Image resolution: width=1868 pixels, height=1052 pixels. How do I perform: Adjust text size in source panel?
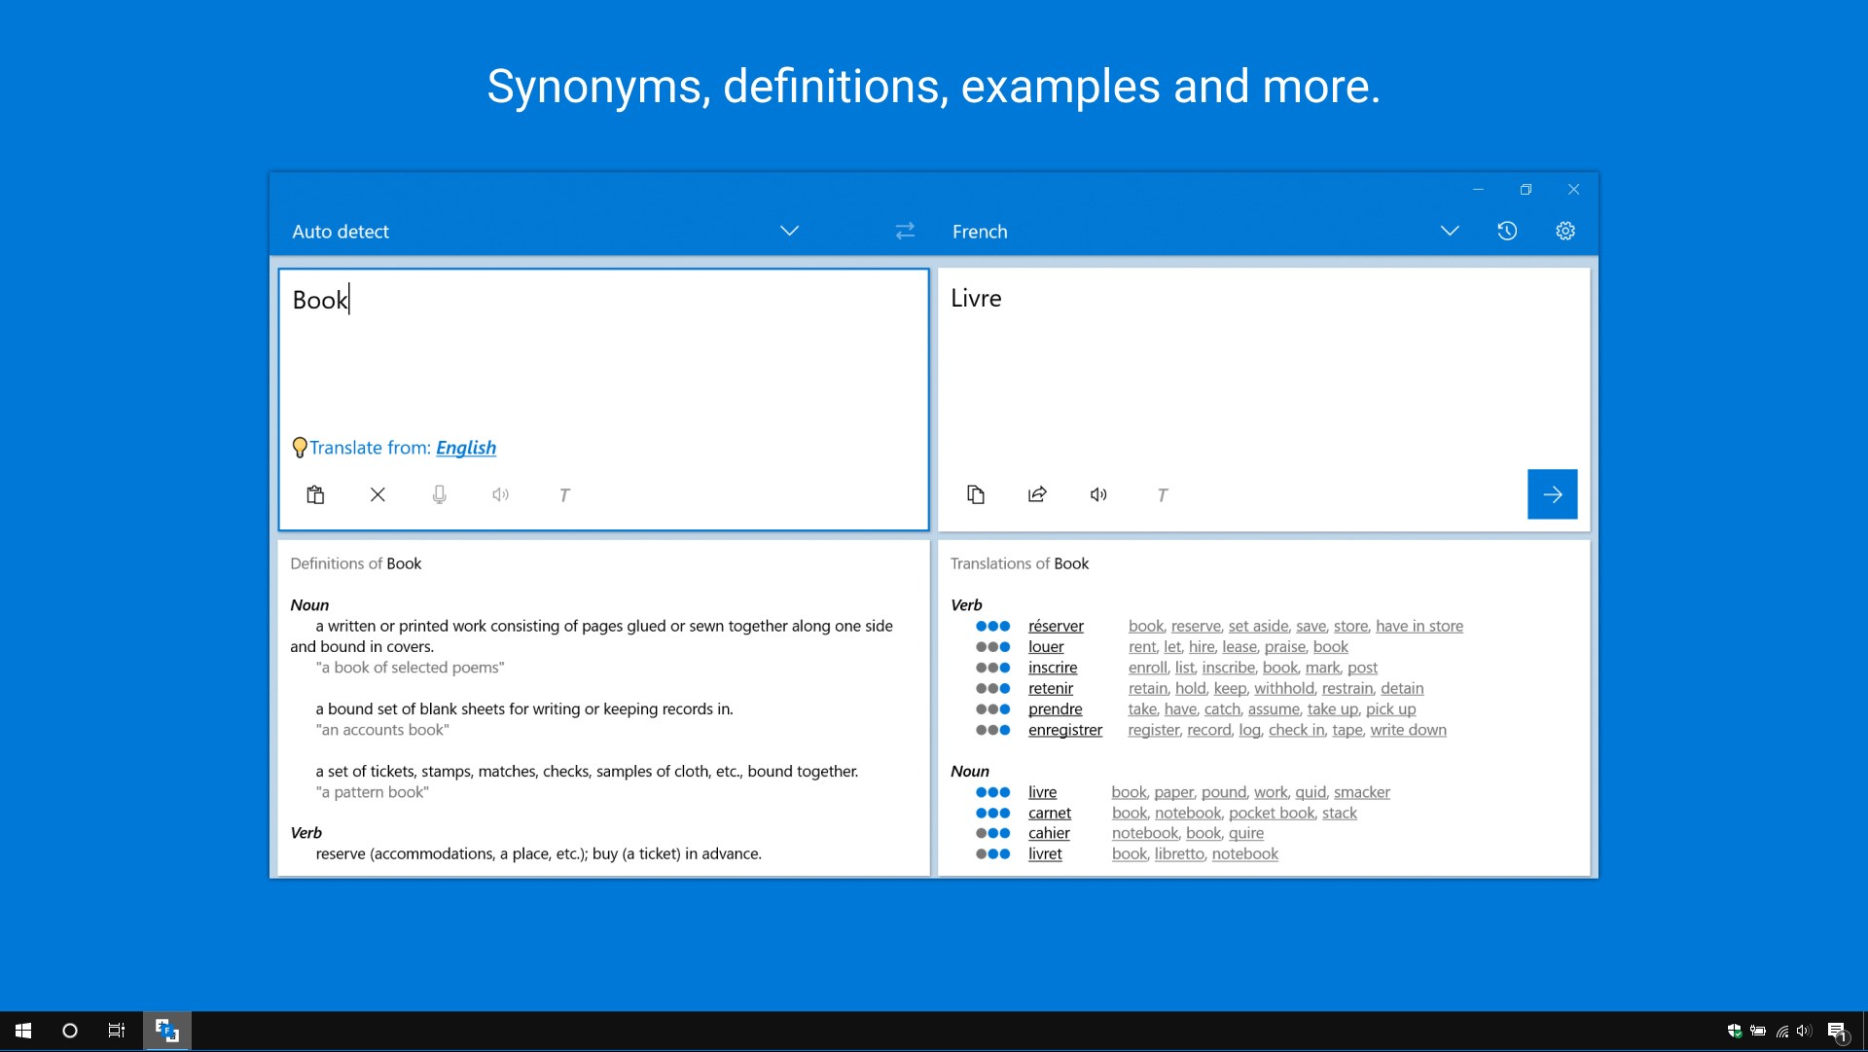coord(564,495)
